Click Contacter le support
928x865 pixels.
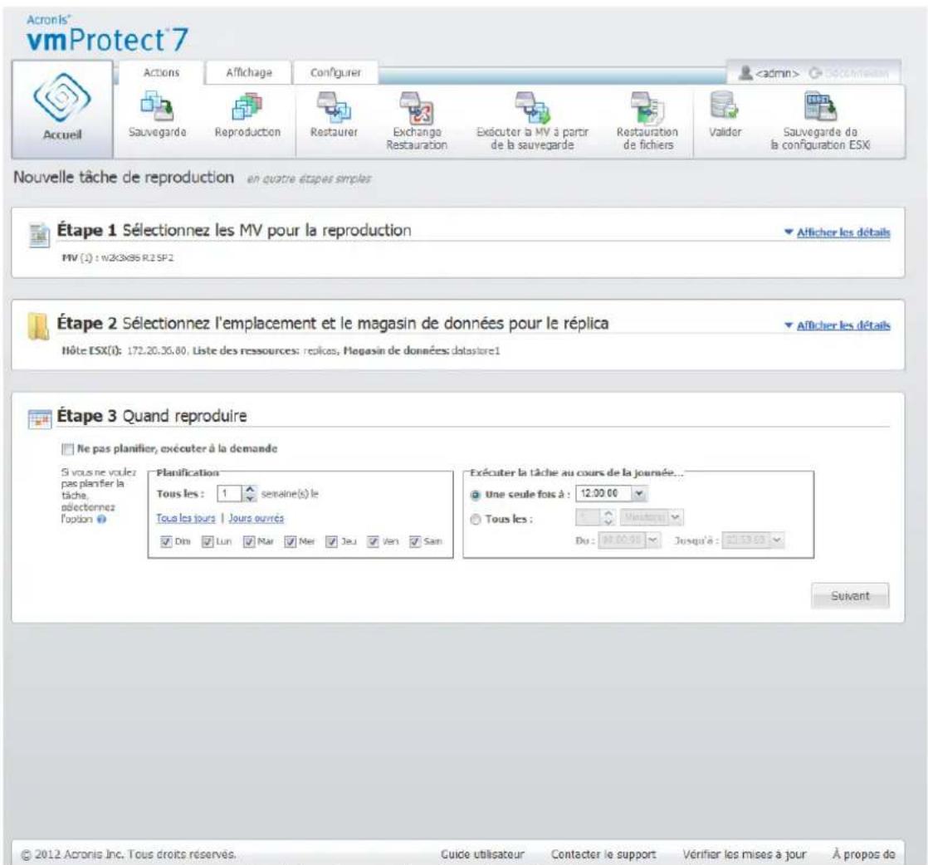click(603, 854)
